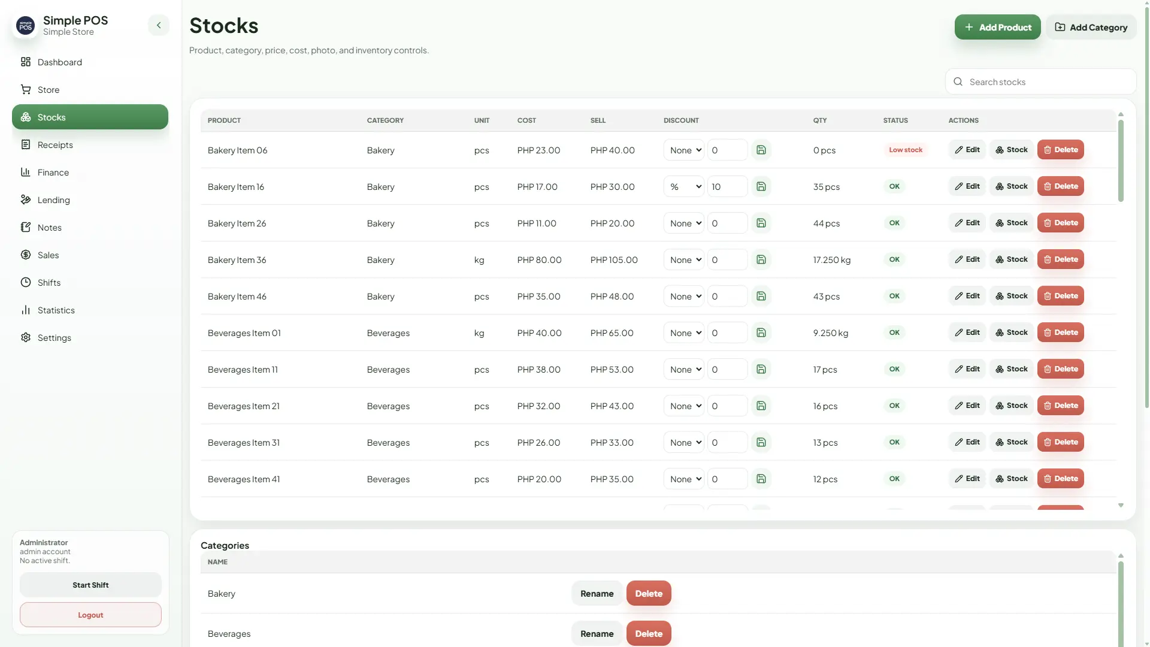This screenshot has width=1150, height=647.
Task: Save discount for Beverages Item 01
Action: (x=761, y=332)
